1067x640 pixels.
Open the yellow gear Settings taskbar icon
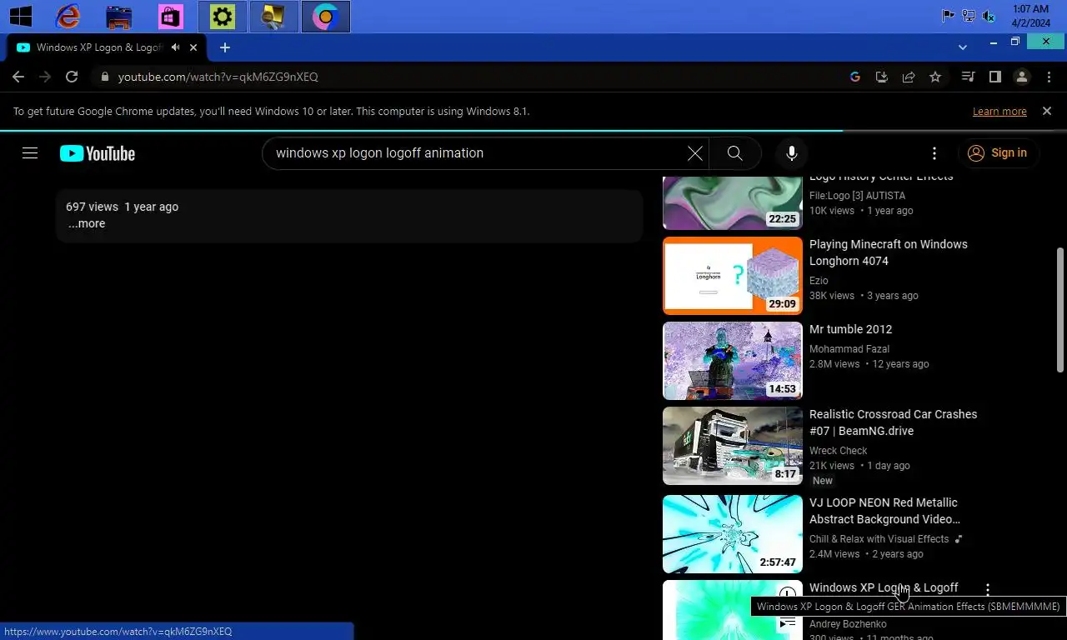pos(223,16)
